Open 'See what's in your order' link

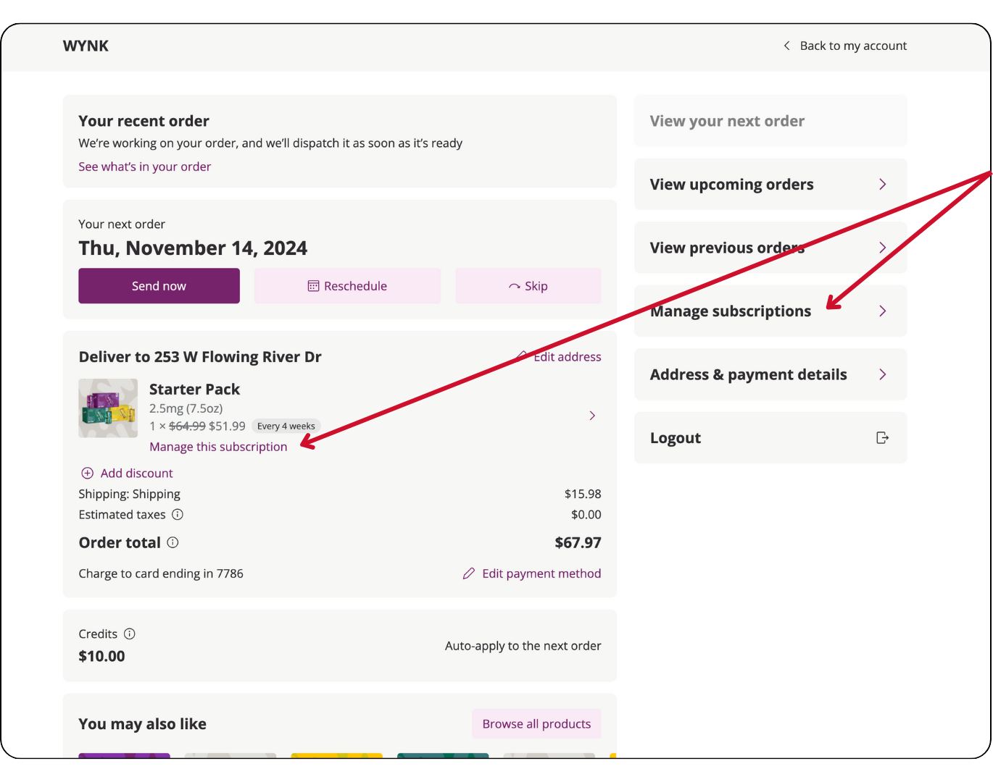[x=144, y=167]
